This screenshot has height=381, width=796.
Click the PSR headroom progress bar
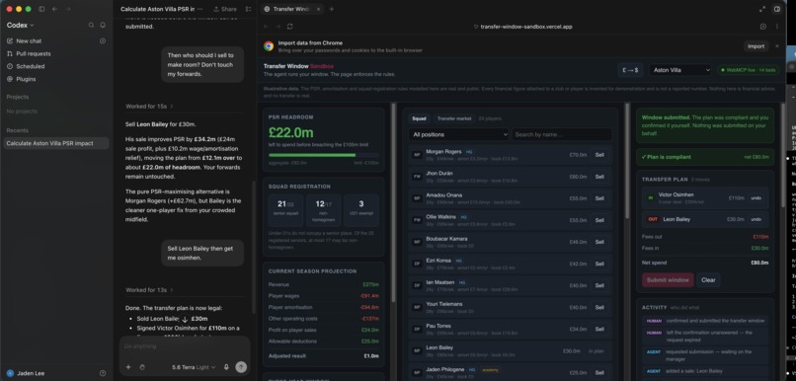point(323,155)
